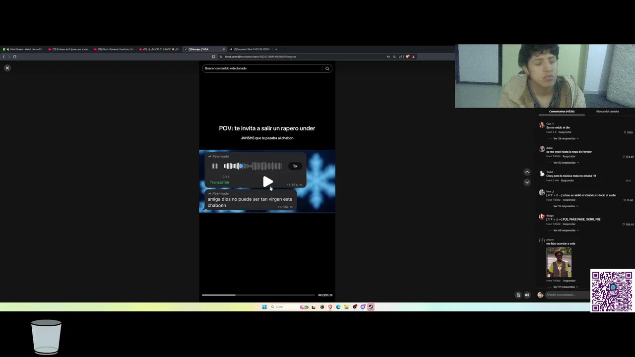Mute the video with the speaker icon
Image resolution: width=635 pixels, height=357 pixels.
coord(527,295)
